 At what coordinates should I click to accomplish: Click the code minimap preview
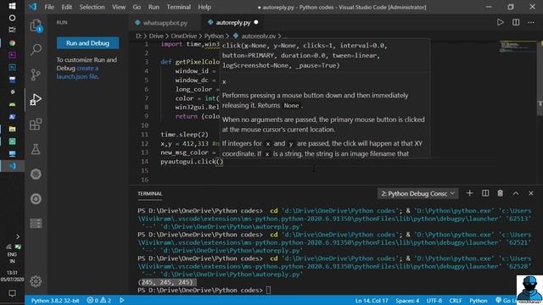(x=518, y=47)
